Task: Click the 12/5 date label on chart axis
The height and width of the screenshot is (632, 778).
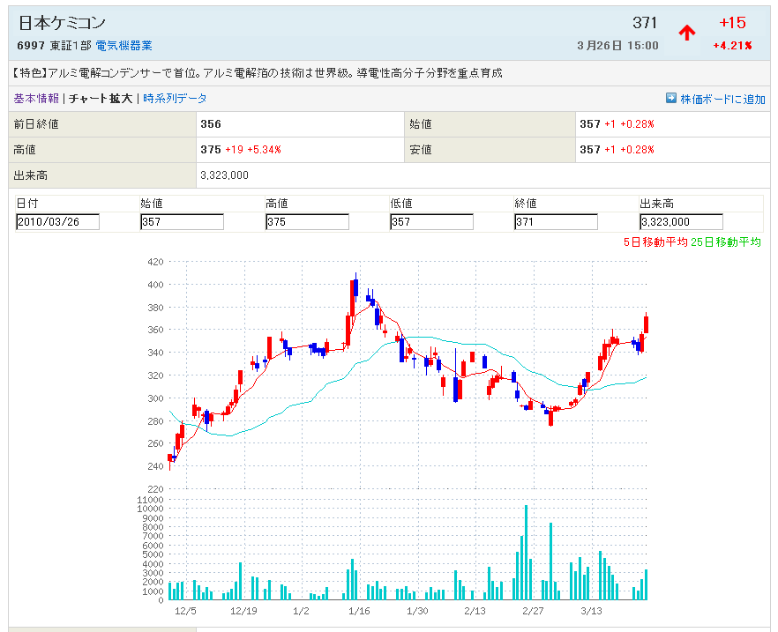Action: pos(185,611)
